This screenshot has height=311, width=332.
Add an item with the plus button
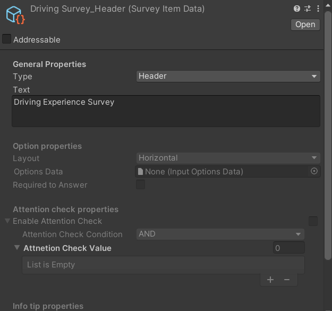pos(270,280)
